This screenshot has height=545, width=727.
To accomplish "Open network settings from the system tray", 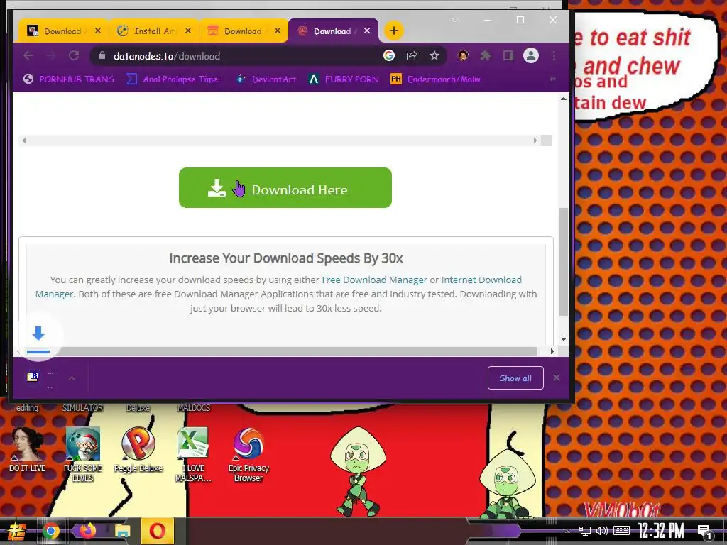I will [585, 531].
